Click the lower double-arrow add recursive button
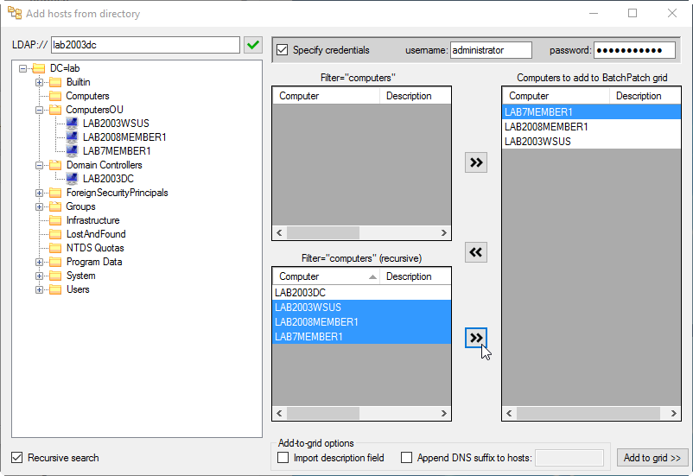 pyautogui.click(x=476, y=338)
